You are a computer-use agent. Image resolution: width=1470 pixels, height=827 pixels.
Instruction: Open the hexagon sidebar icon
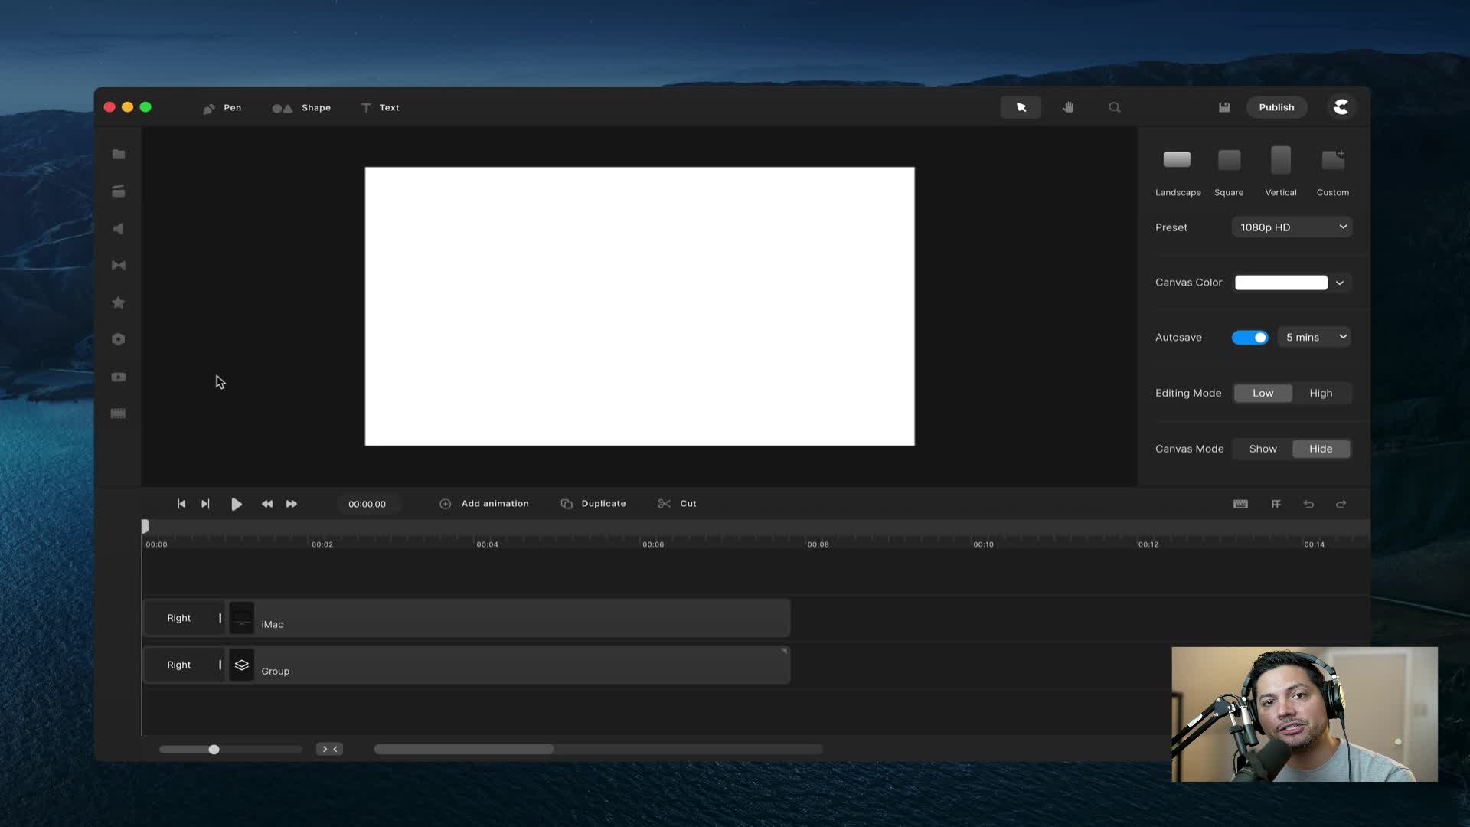click(119, 339)
